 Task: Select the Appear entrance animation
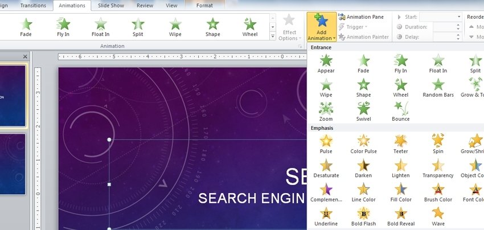326,63
